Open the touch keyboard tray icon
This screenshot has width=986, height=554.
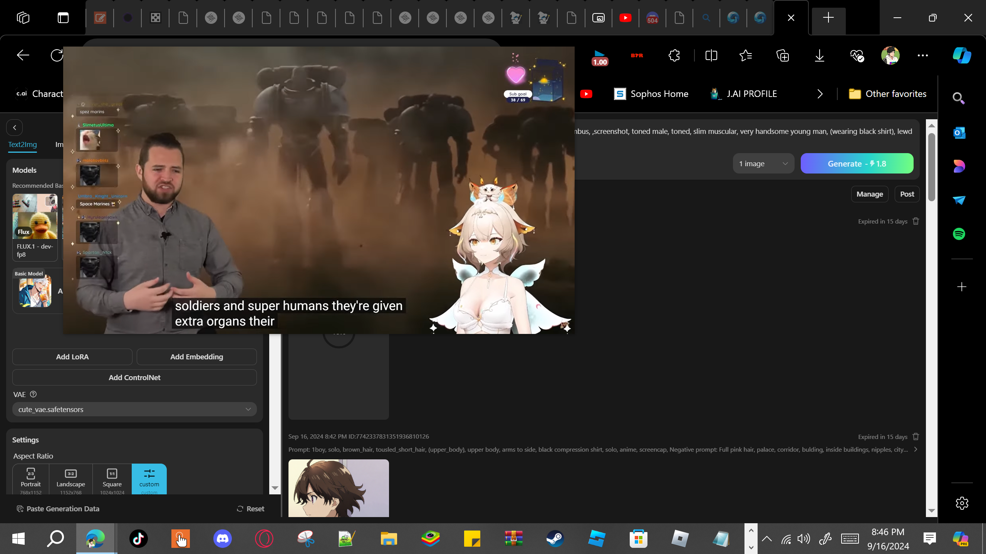[x=849, y=539]
